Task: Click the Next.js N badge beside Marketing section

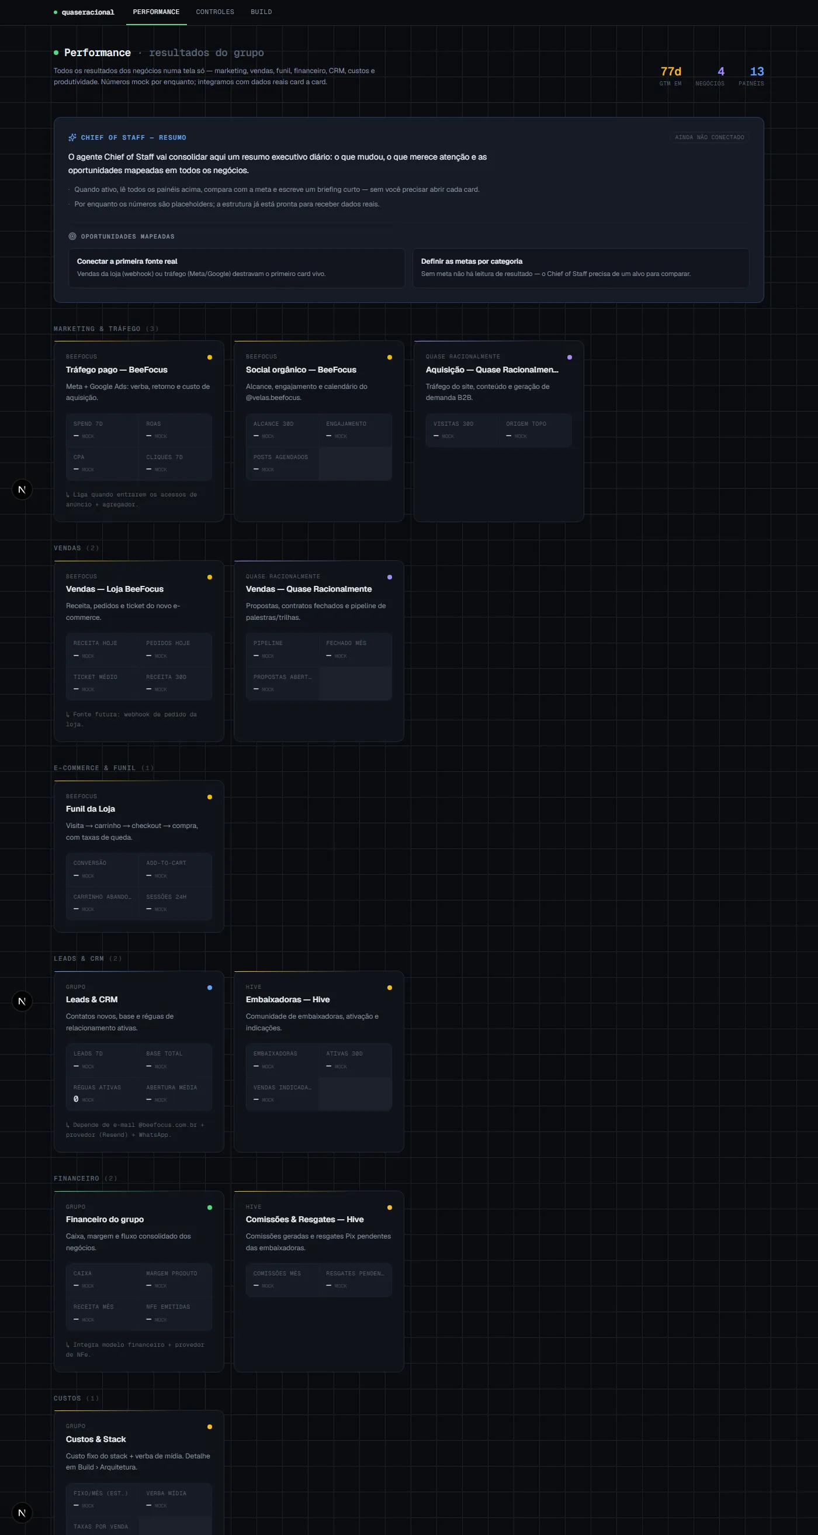Action: point(22,490)
